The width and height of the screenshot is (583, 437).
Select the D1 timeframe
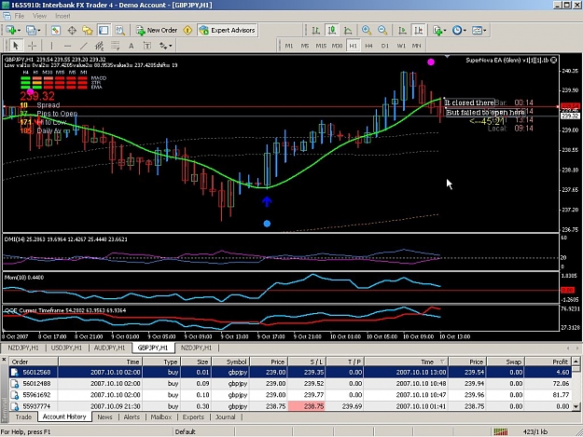pyautogui.click(x=385, y=46)
